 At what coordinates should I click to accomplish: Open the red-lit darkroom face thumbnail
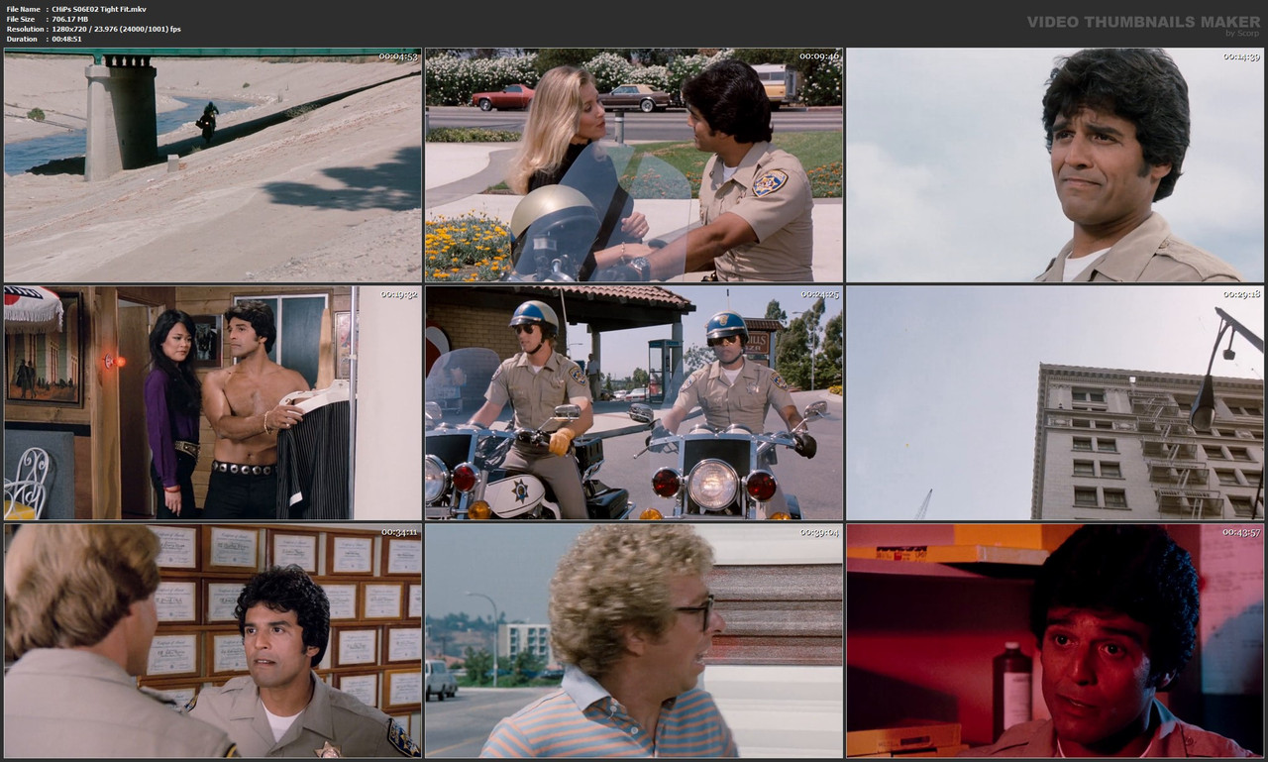click(x=1055, y=641)
